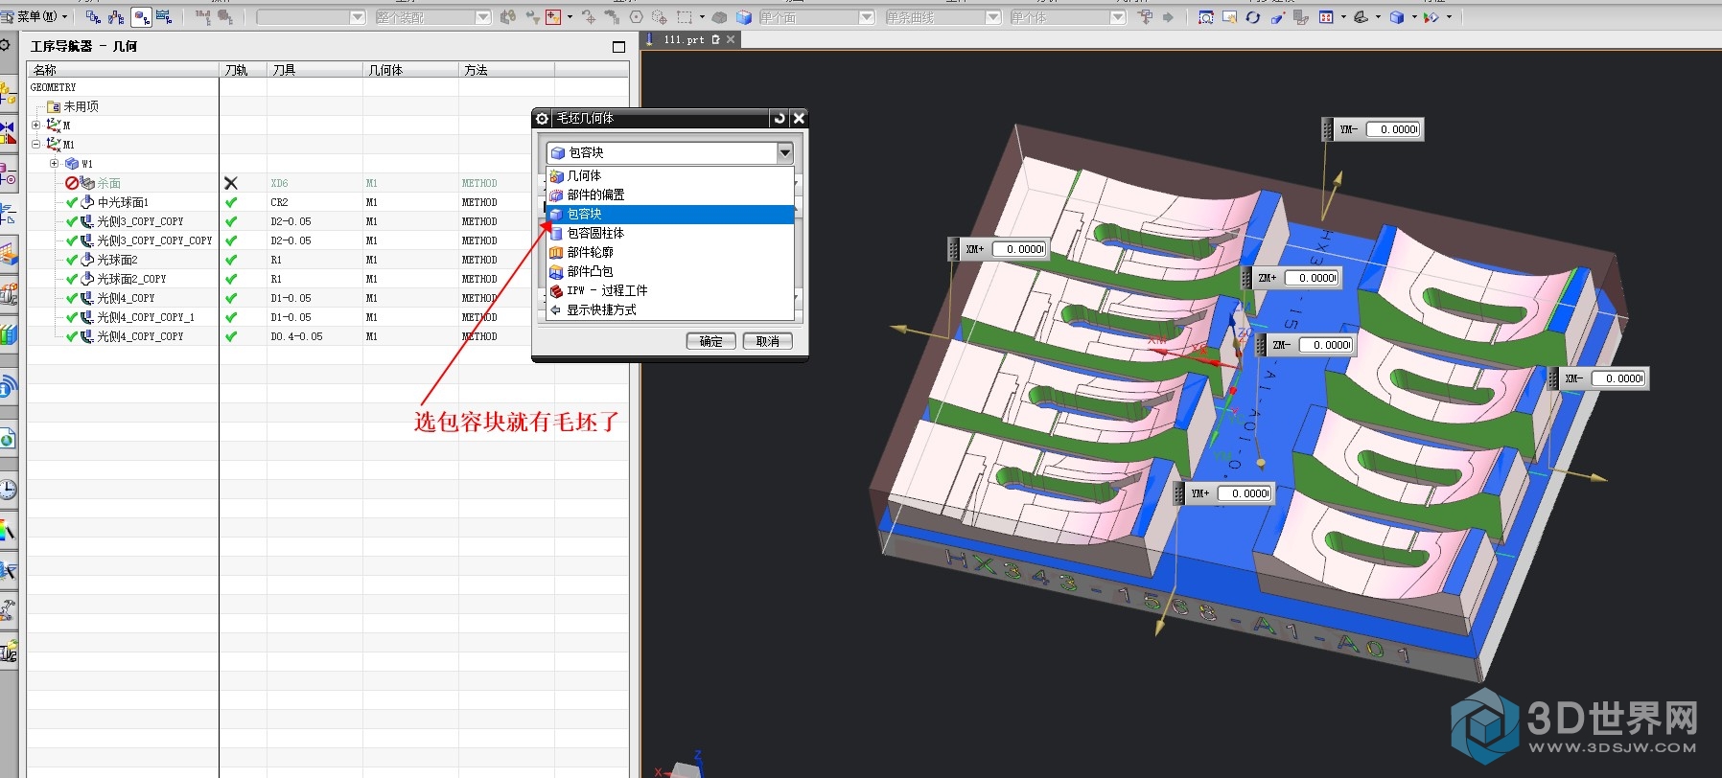Close the 毛坯几何体 dialog

799,118
